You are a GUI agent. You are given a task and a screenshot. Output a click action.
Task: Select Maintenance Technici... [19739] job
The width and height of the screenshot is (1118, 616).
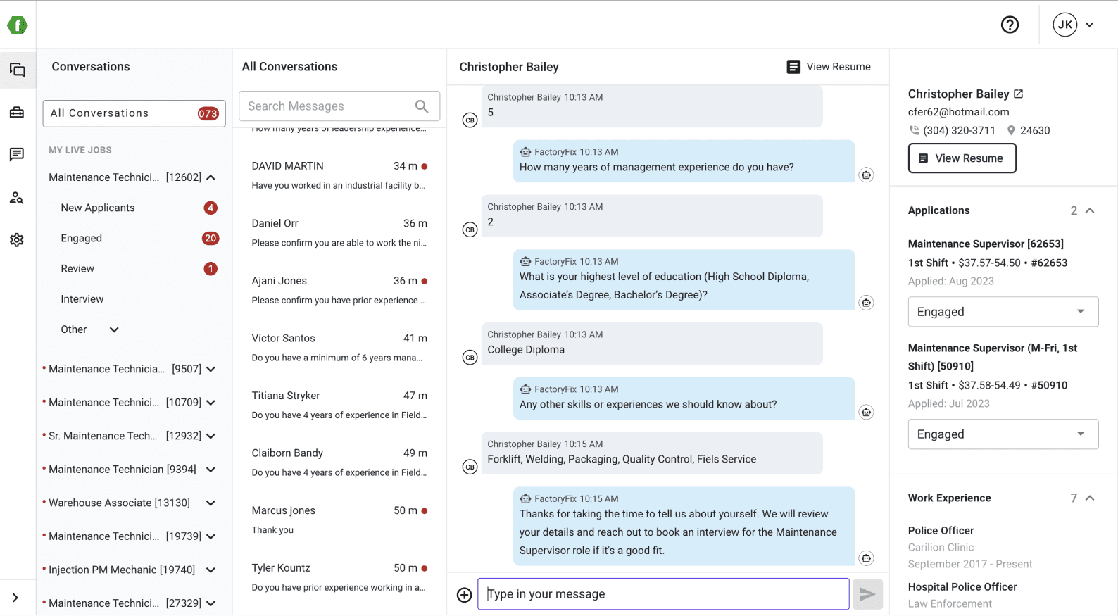125,536
